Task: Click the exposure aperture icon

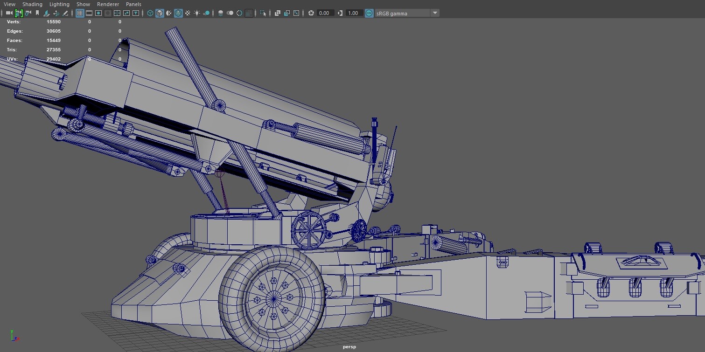Action: click(311, 13)
